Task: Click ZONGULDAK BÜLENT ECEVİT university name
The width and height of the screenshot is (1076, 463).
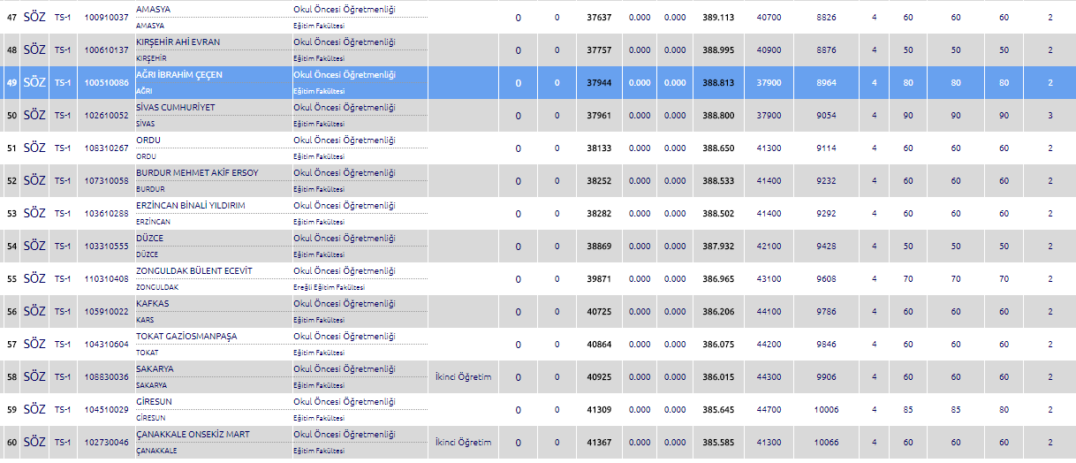Action: coord(193,271)
